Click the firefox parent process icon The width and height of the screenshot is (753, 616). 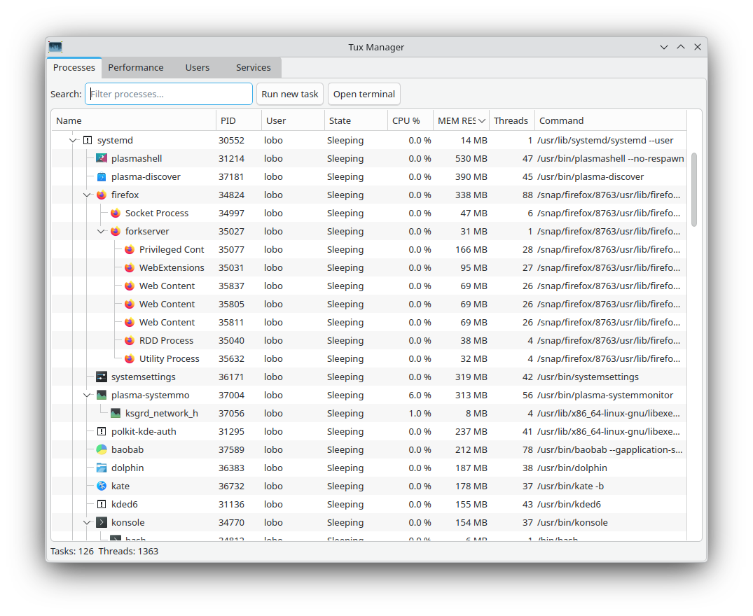click(102, 195)
